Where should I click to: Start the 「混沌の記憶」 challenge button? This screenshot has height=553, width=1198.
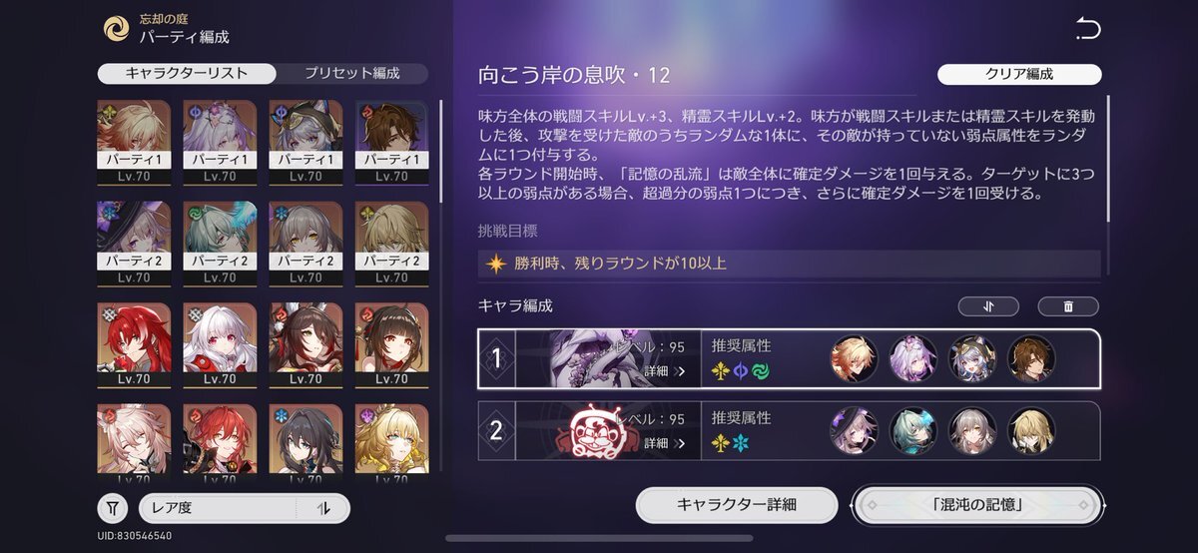(977, 505)
